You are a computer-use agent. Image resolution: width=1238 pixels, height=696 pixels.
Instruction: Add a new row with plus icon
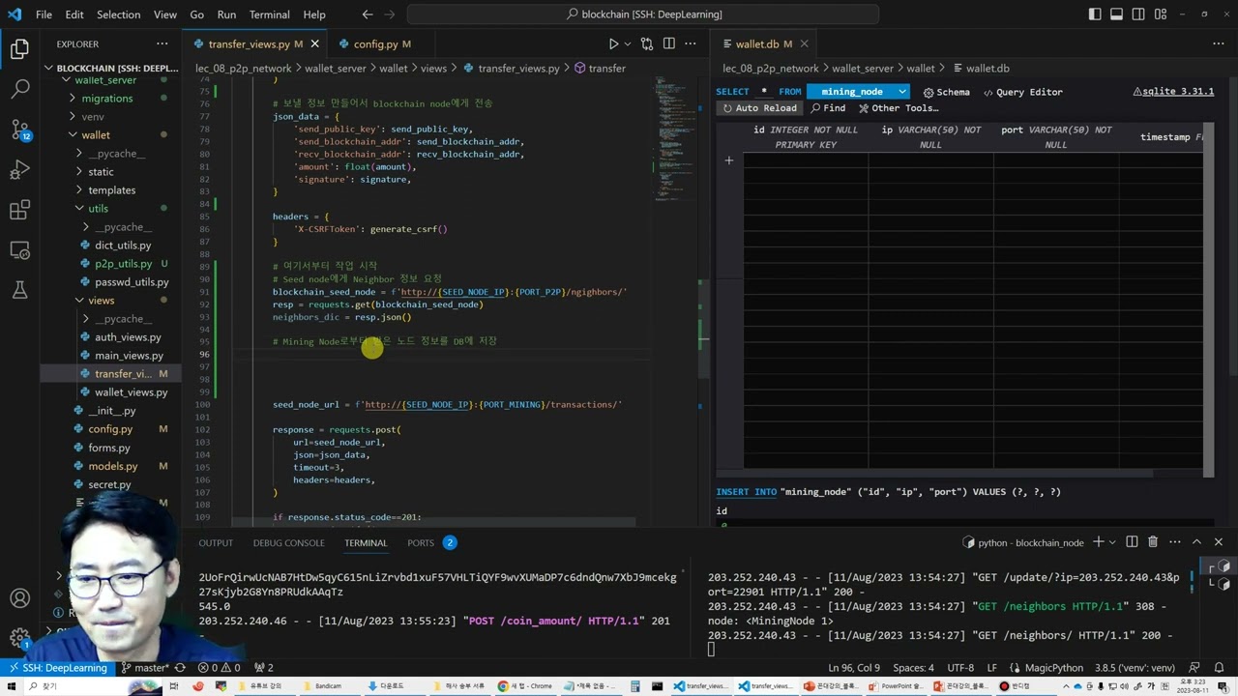pyautogui.click(x=729, y=160)
